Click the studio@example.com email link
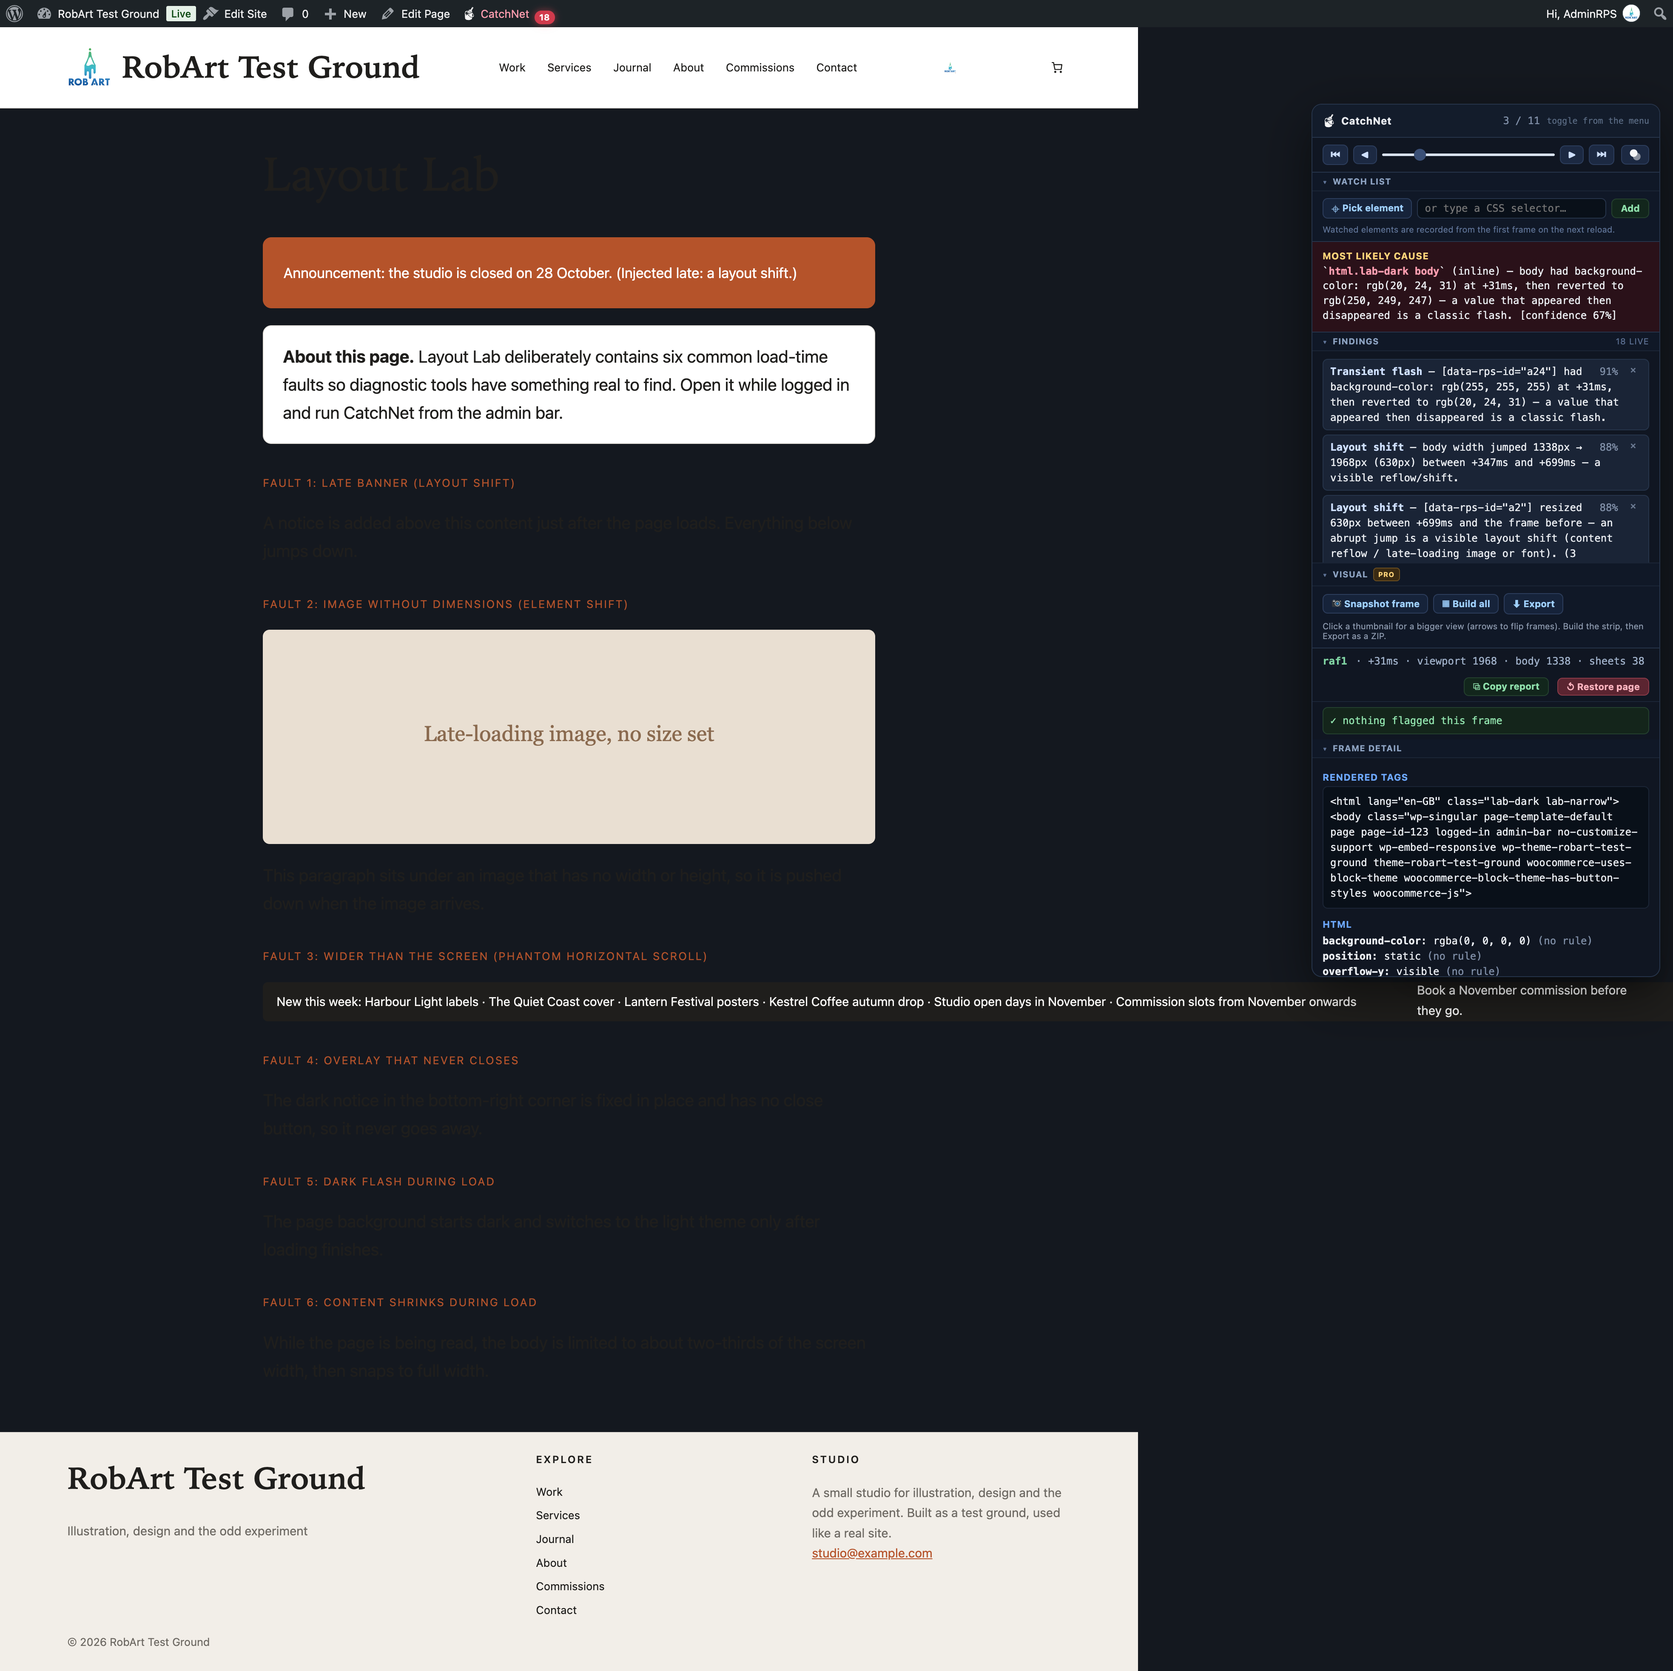This screenshot has width=1673, height=1671. [872, 1554]
